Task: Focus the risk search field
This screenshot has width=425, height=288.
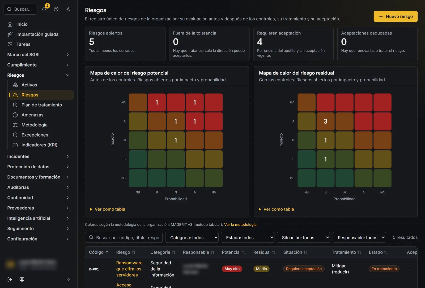Action: 124,238
